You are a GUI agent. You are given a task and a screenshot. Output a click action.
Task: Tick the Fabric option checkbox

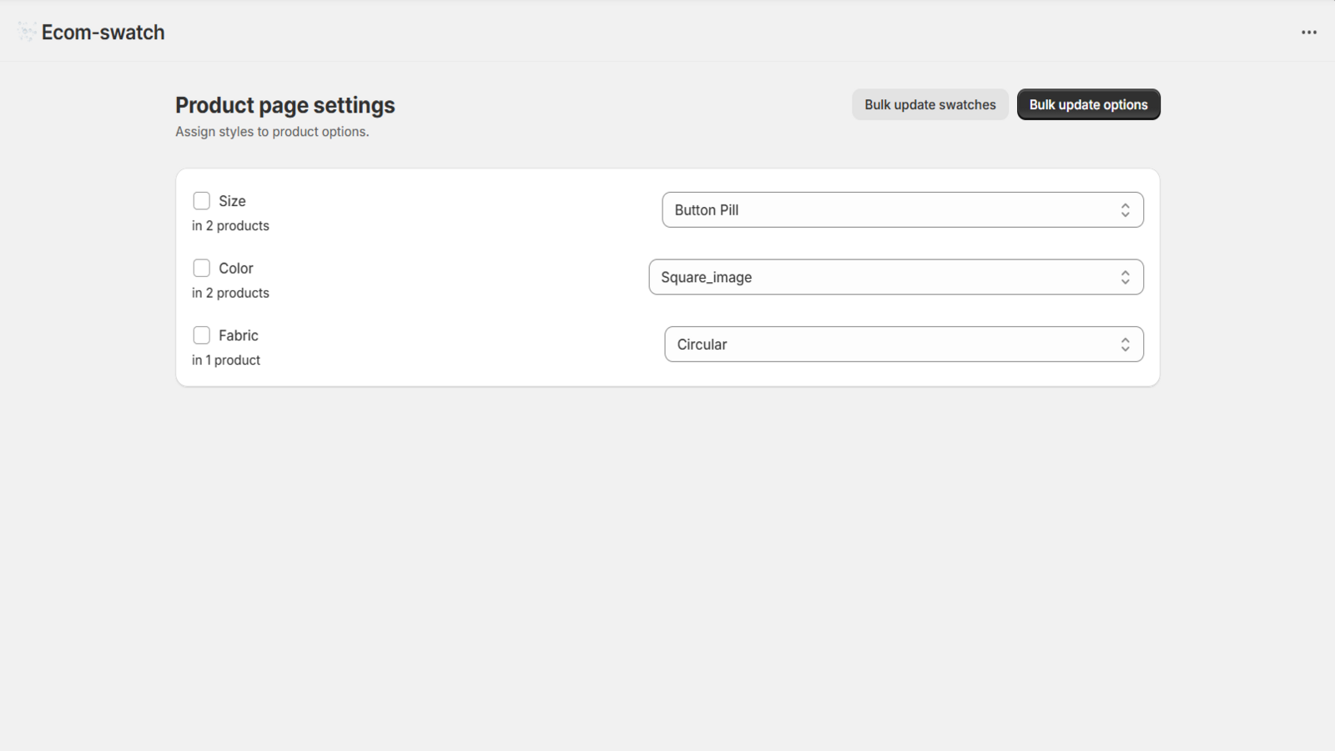(201, 335)
